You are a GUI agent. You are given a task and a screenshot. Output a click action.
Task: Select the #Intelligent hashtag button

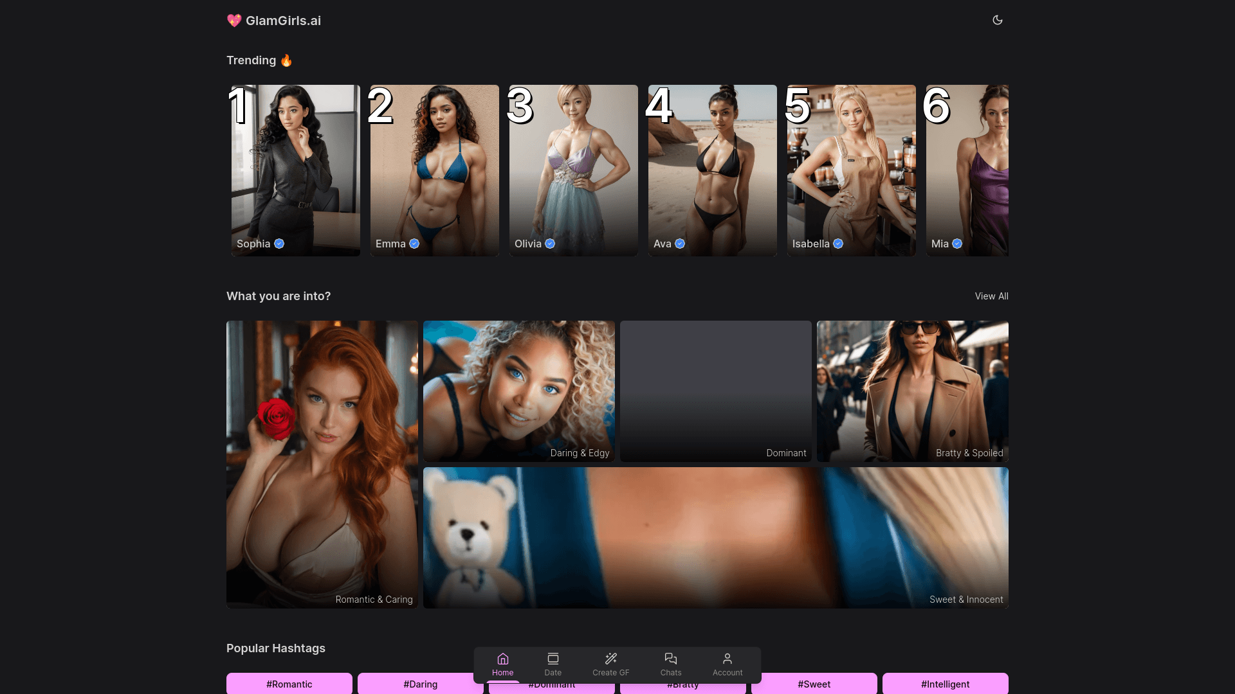(945, 684)
